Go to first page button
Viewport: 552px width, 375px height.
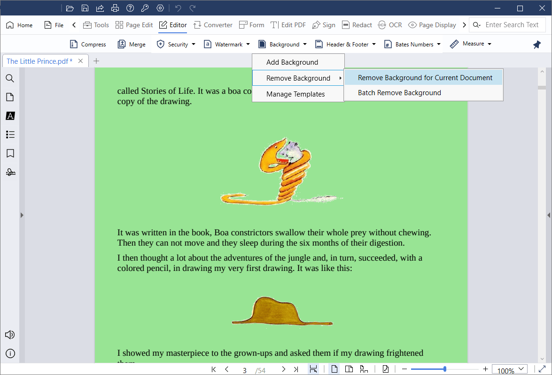[214, 369]
